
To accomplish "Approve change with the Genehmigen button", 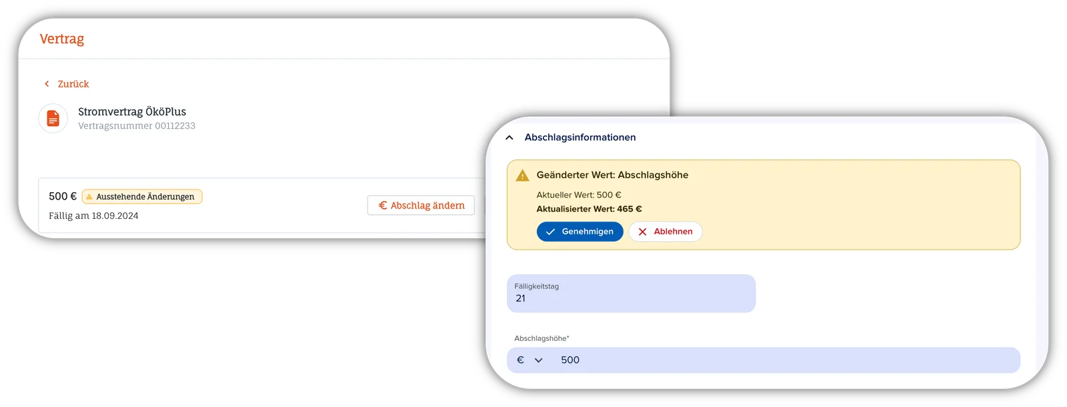I will pyautogui.click(x=580, y=232).
